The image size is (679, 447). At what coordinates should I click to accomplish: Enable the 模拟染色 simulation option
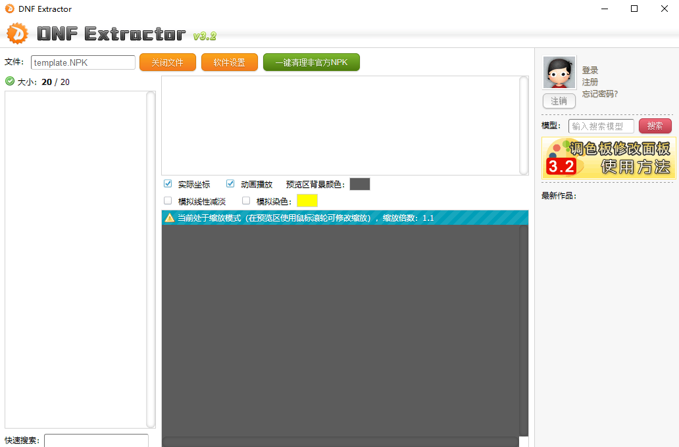tap(246, 200)
